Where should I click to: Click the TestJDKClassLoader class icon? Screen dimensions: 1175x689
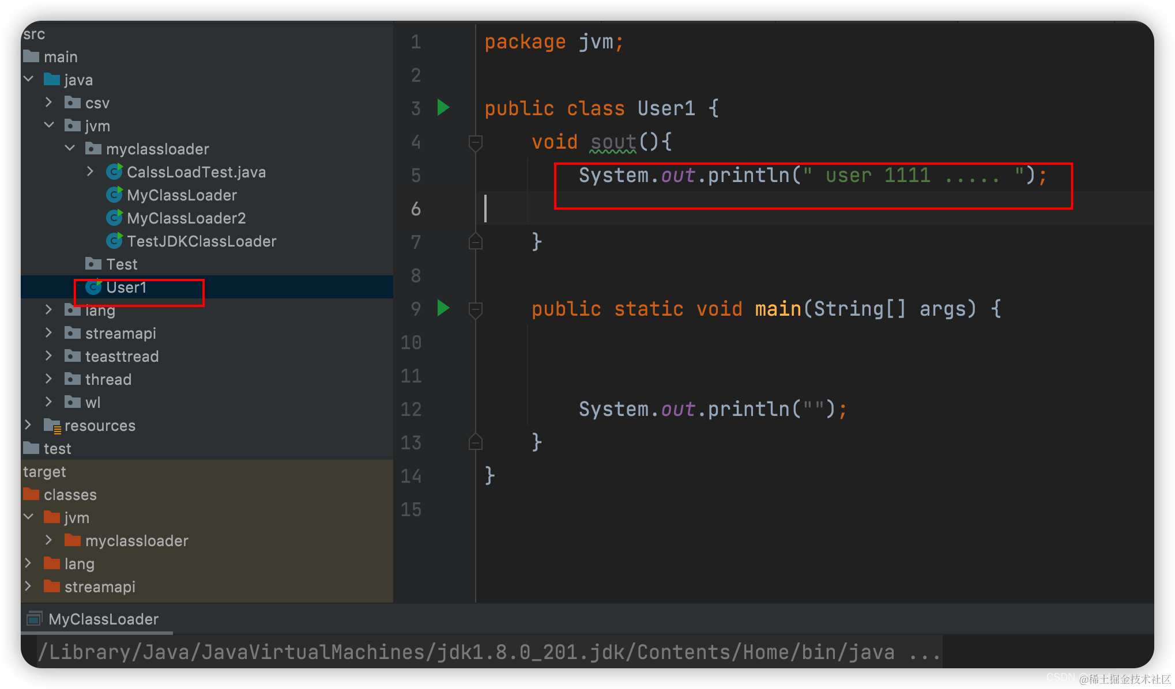pos(114,241)
